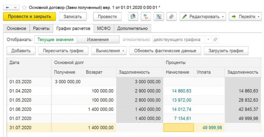The height and width of the screenshot is (137, 264).
Task: Click the Записать button
Action: coord(72,17)
